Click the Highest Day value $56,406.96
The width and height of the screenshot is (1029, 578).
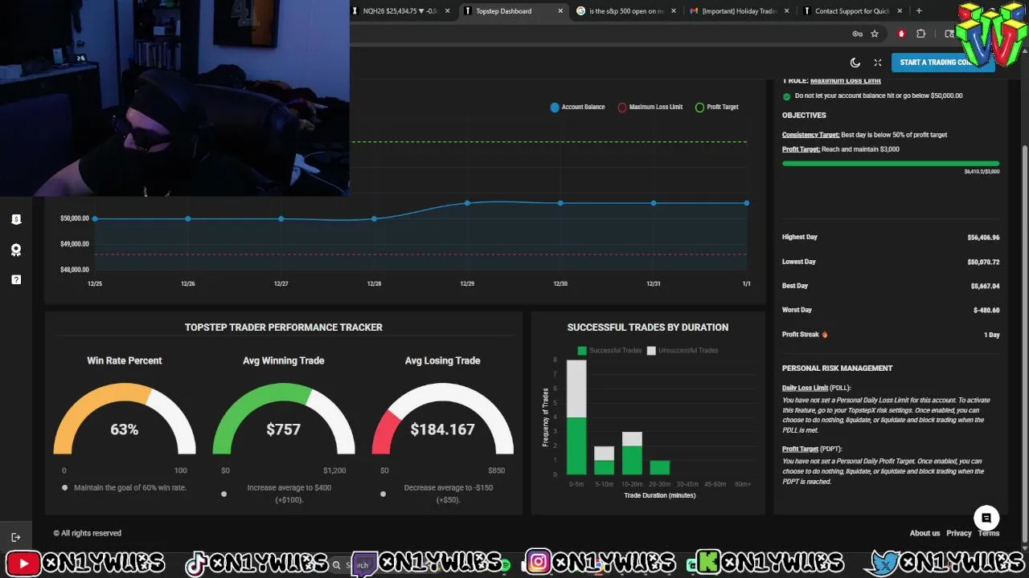coord(983,238)
